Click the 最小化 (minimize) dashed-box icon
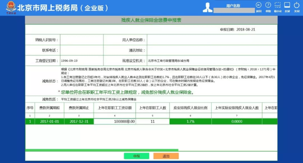Viewport: 303px width, 163px height. tap(278, 5)
